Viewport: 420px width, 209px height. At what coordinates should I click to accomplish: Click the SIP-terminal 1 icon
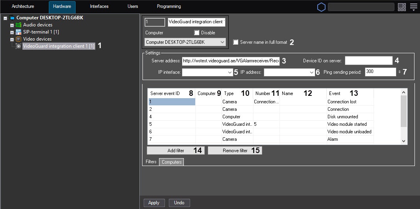point(19,32)
